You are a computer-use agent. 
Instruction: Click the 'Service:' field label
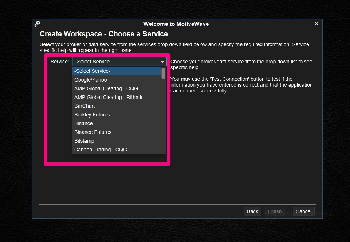pos(60,62)
